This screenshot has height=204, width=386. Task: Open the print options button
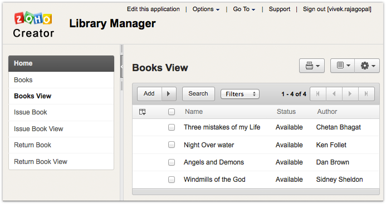(x=312, y=66)
